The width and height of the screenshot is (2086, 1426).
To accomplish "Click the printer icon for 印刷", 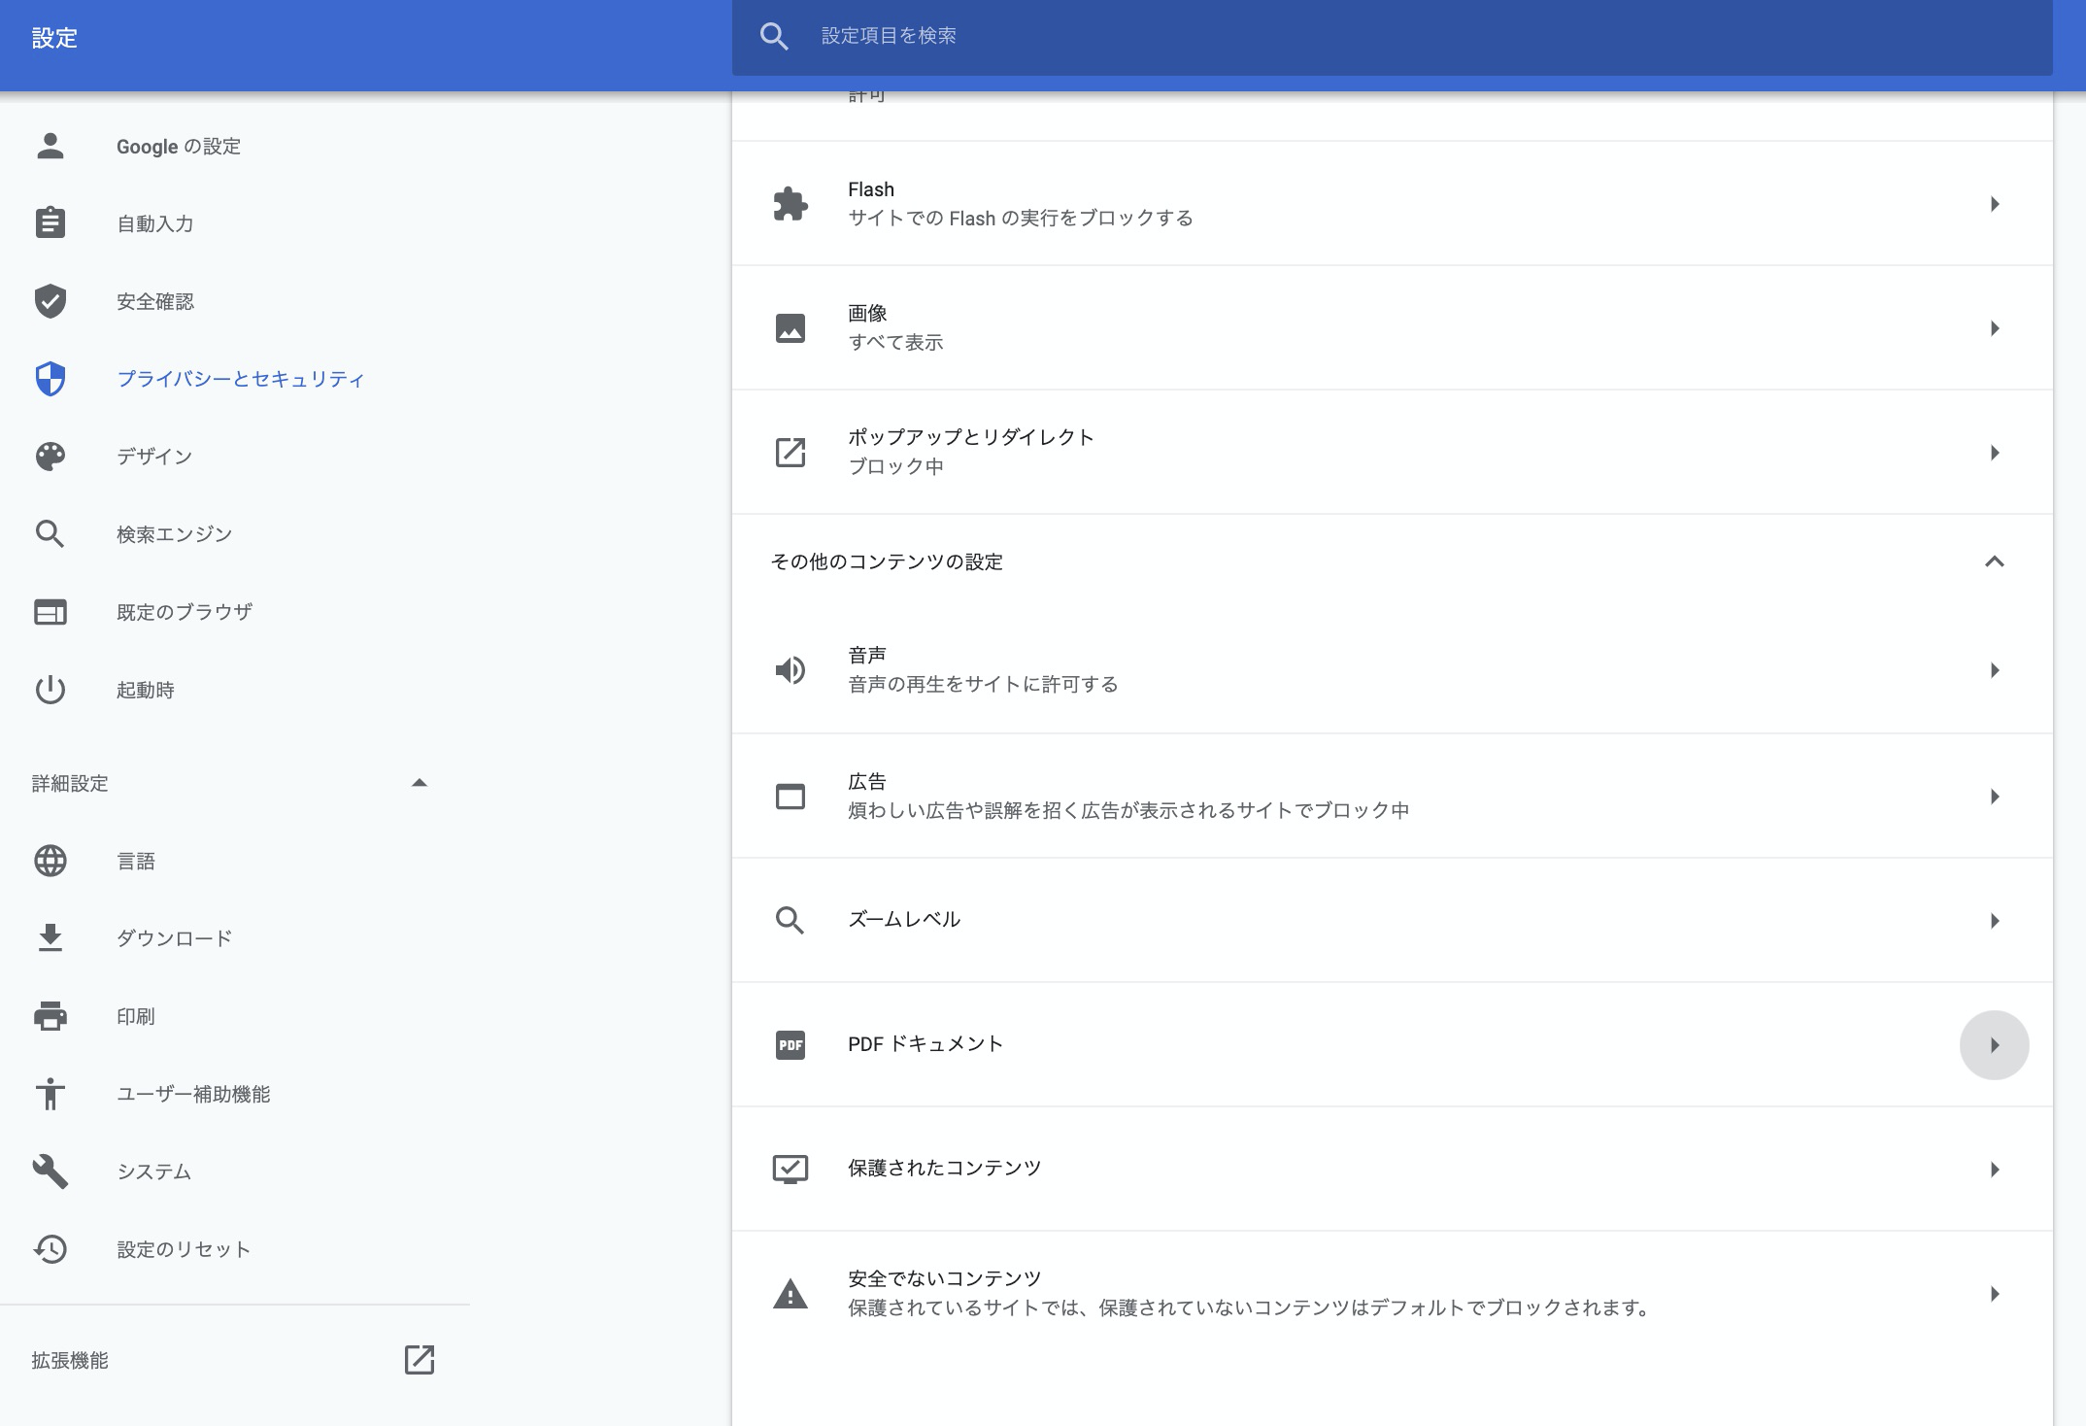I will pos(50,1016).
